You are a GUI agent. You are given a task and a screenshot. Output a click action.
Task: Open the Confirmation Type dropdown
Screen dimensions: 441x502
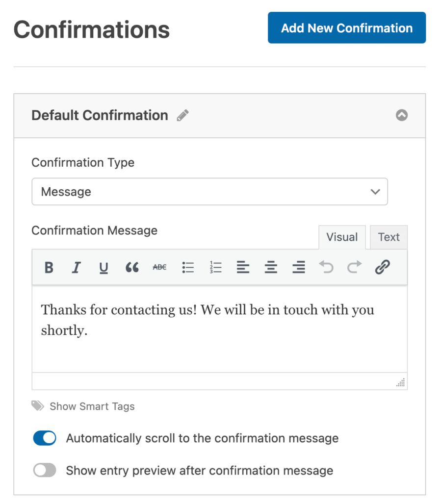(x=209, y=192)
